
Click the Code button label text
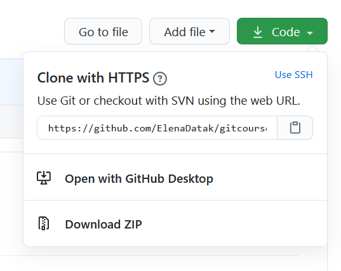click(286, 32)
